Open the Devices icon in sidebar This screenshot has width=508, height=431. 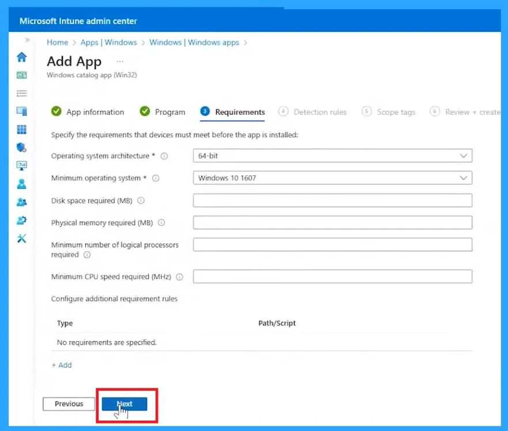click(22, 111)
